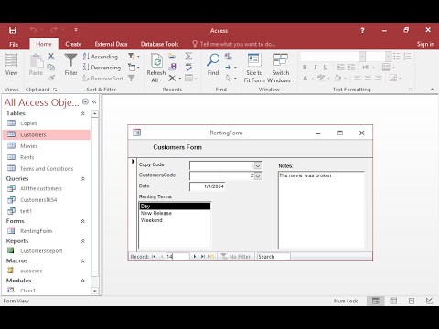Open the File tab

14,44
